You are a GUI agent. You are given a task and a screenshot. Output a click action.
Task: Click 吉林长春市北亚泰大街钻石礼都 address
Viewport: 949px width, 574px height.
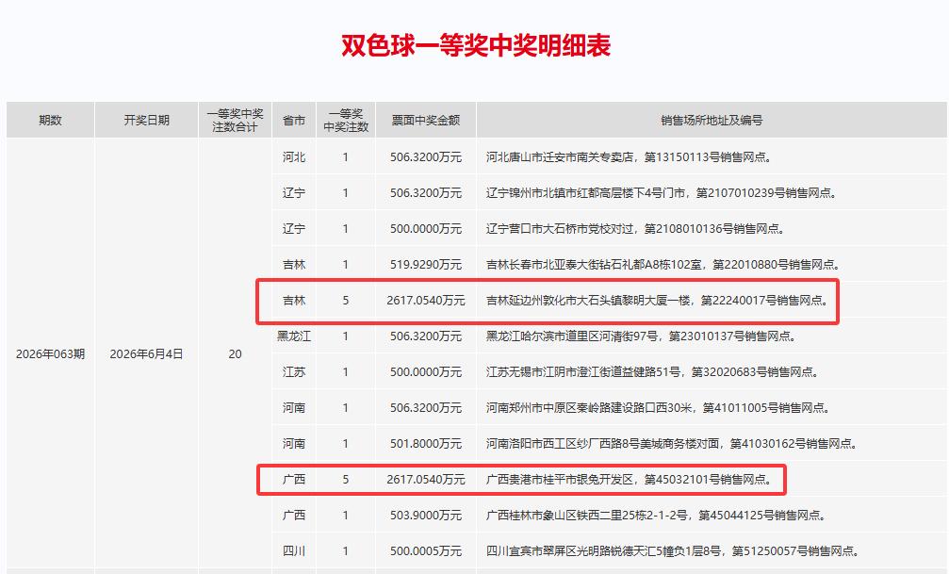[663, 264]
